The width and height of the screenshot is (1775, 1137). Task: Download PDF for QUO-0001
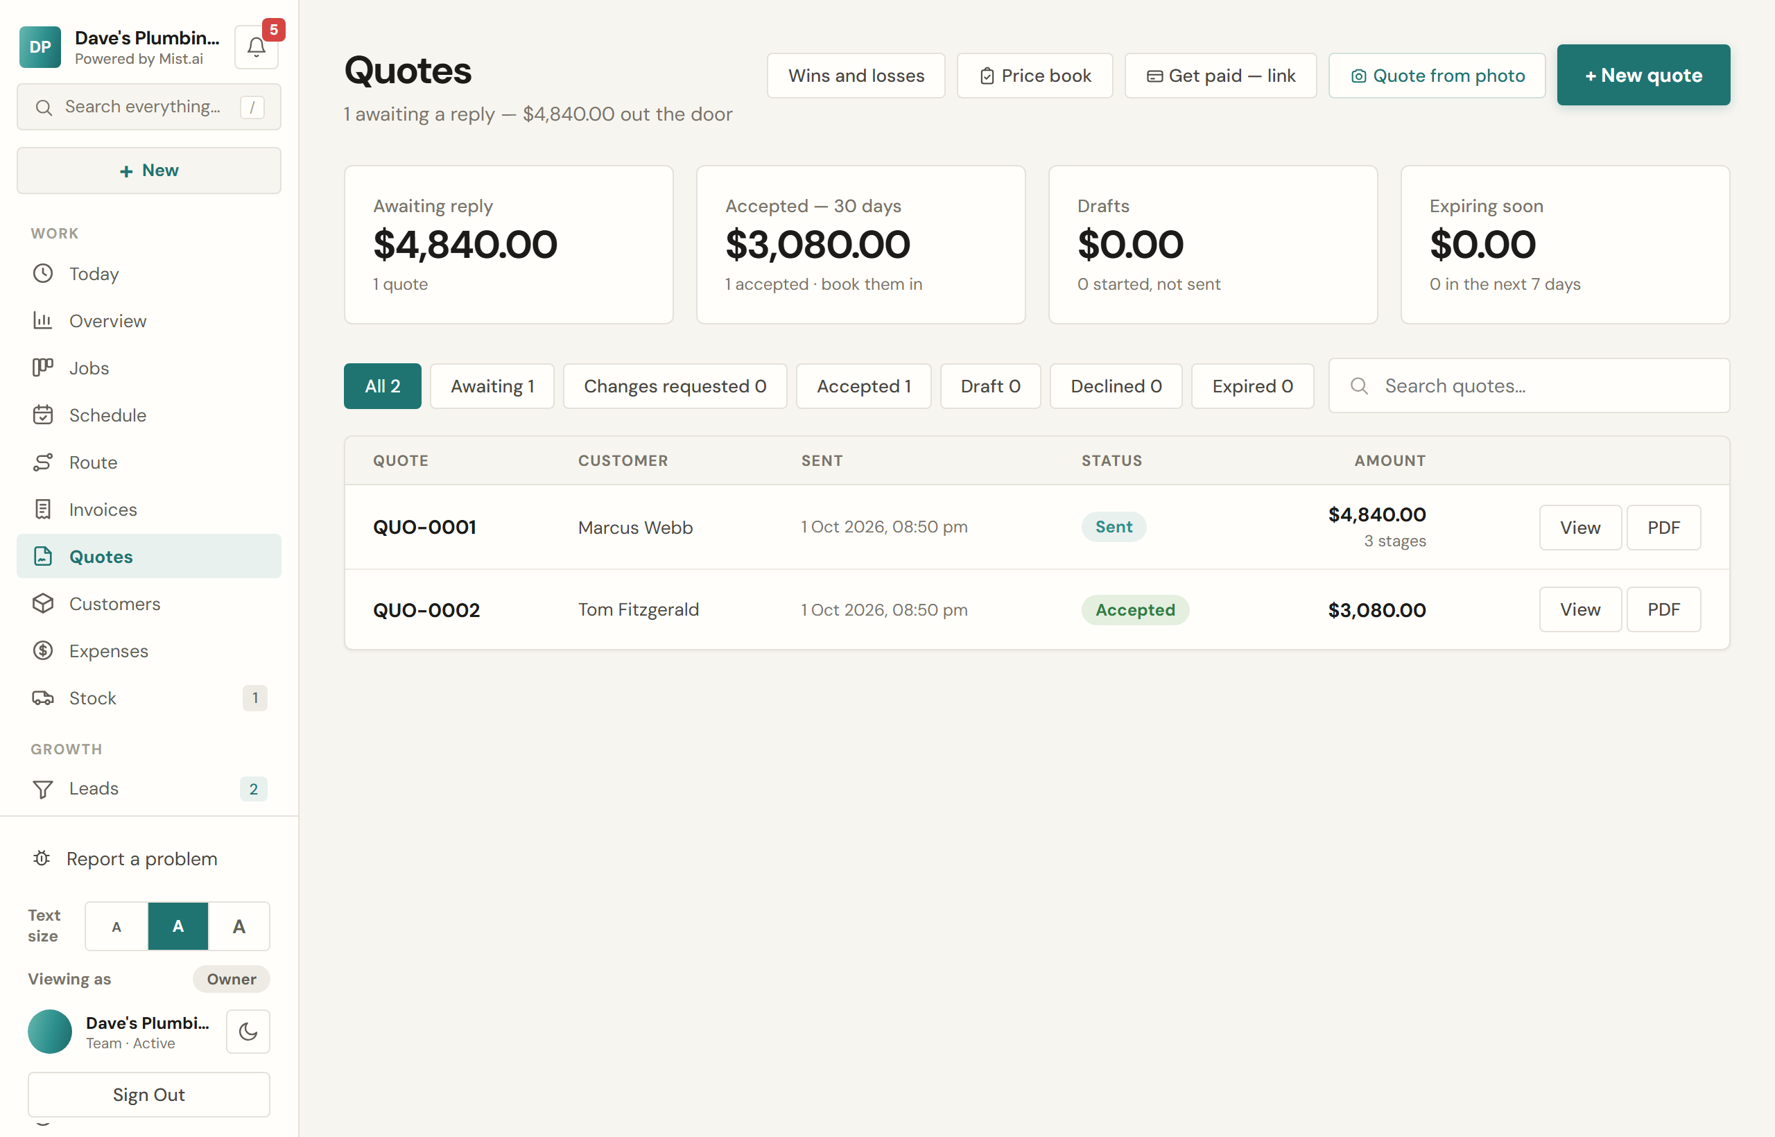1663,527
